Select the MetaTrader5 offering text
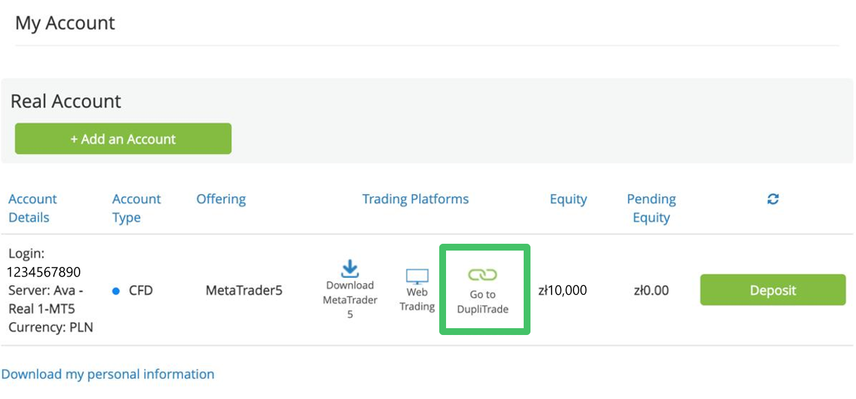 (244, 291)
